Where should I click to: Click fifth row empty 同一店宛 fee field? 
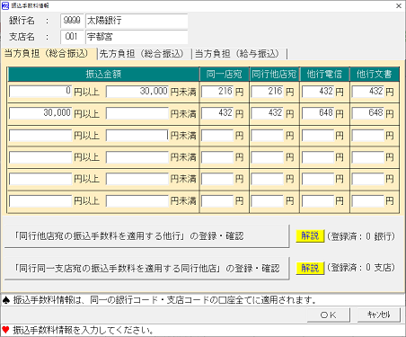(217, 179)
